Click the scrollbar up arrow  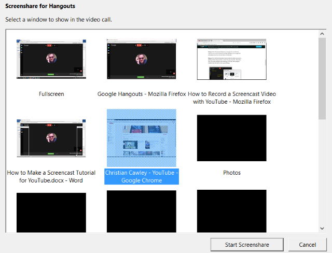pyautogui.click(x=322, y=34)
